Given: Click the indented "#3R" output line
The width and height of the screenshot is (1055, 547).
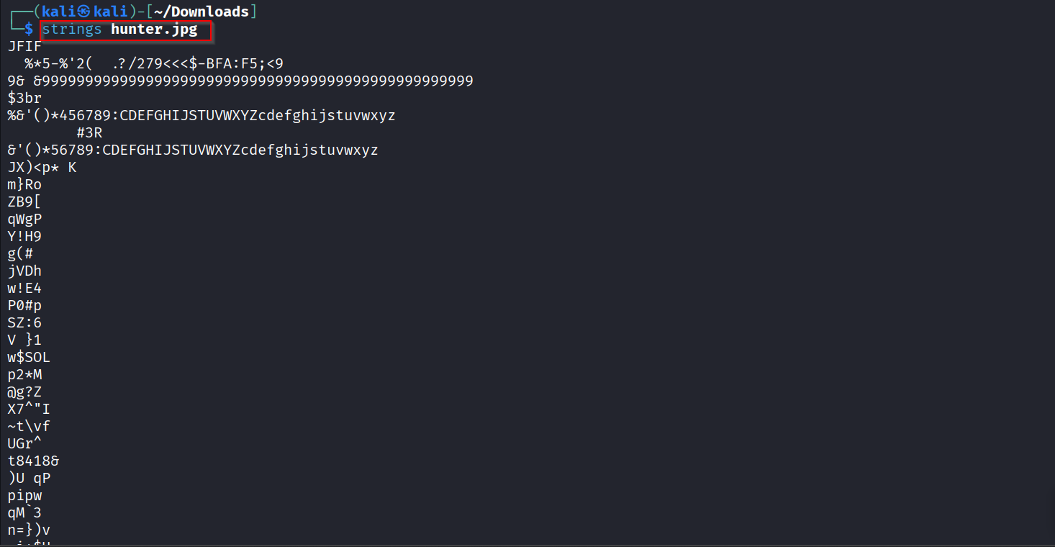Looking at the screenshot, I should 89,133.
